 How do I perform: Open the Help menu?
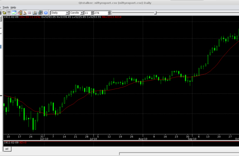click(x=13, y=7)
